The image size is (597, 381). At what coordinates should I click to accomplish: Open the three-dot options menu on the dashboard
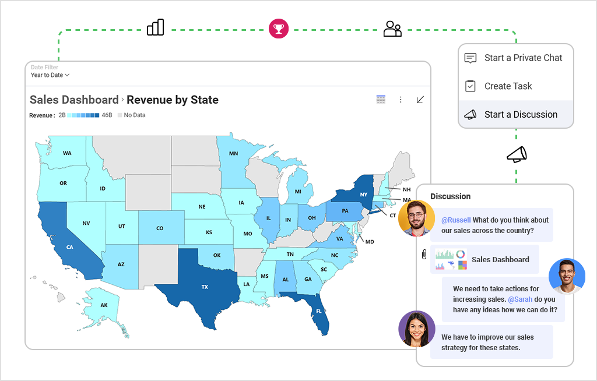point(401,100)
